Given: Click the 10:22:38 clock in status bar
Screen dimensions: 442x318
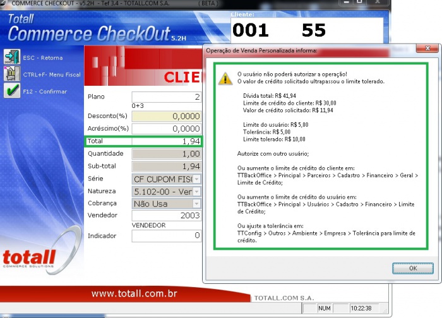Looking at the screenshot, I should tap(361, 308).
